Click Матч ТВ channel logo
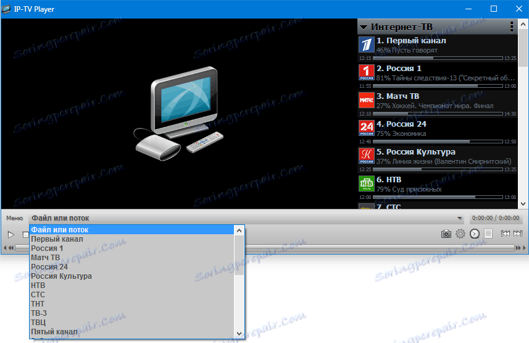This screenshot has height=343, width=529. coord(367,100)
